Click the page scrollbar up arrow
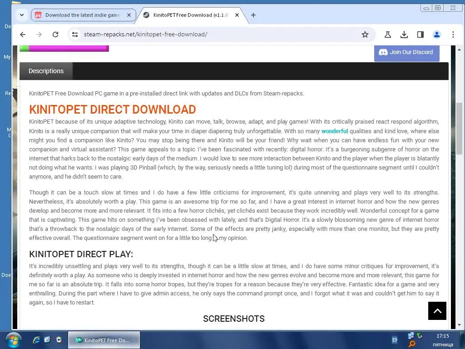 tap(459, 50)
